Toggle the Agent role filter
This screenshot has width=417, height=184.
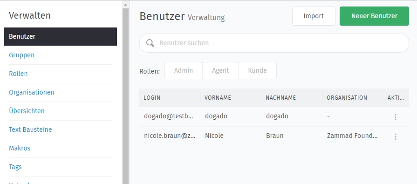click(220, 70)
